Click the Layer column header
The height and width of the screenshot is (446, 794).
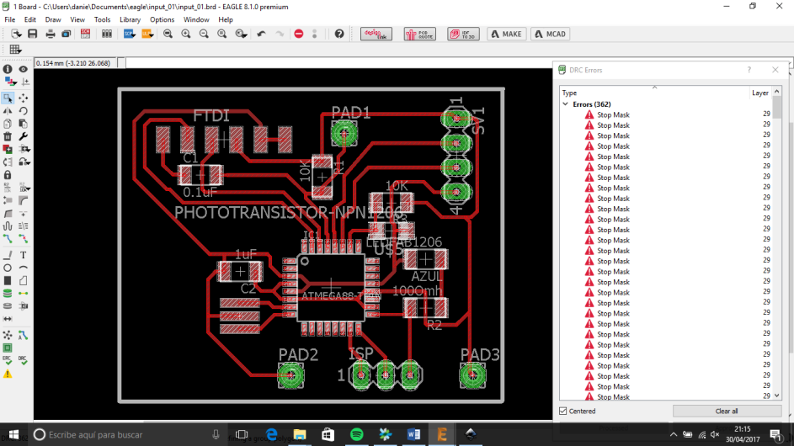[760, 93]
